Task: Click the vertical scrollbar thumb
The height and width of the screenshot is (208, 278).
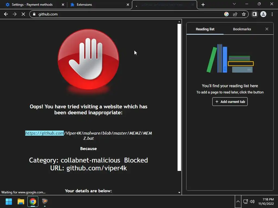Action: pyautogui.click(x=179, y=97)
